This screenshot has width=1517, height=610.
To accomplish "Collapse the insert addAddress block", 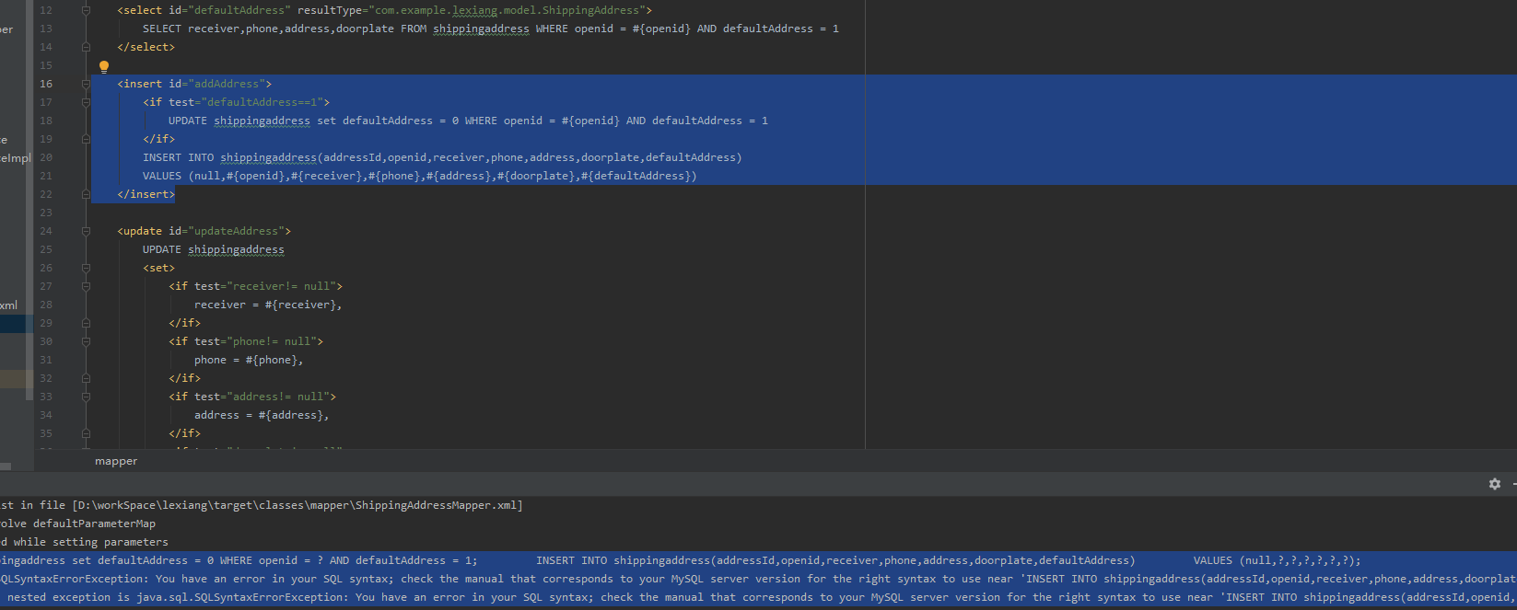I will click(x=86, y=84).
